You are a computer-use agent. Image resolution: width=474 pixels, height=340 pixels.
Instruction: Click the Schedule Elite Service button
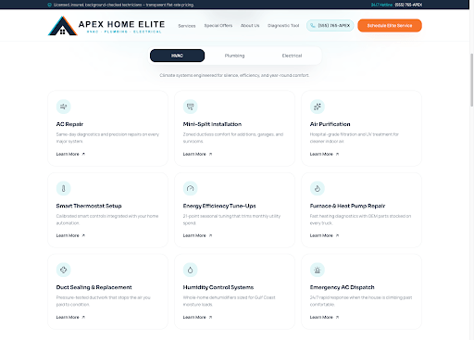pyautogui.click(x=390, y=26)
